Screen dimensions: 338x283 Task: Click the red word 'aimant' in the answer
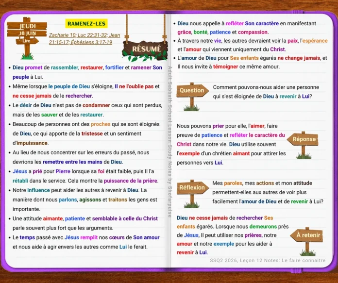pos(241,154)
